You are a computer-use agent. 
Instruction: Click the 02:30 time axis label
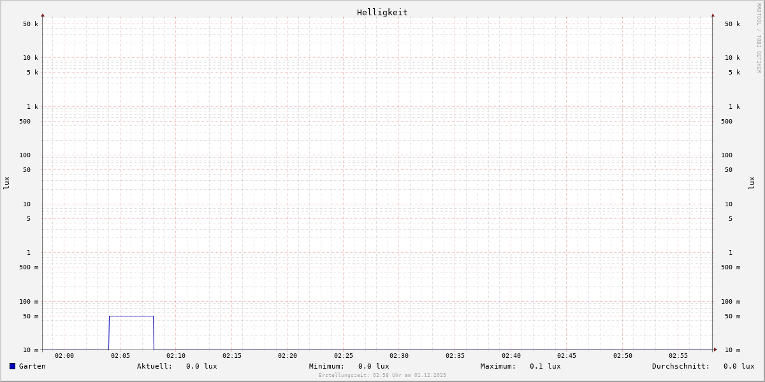click(x=399, y=356)
